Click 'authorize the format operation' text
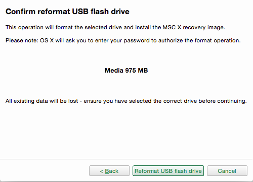The height and width of the screenshot is (182, 253). tap(199, 40)
